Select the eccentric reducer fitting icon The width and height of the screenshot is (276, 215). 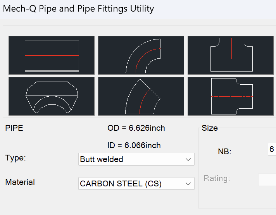point(231,96)
